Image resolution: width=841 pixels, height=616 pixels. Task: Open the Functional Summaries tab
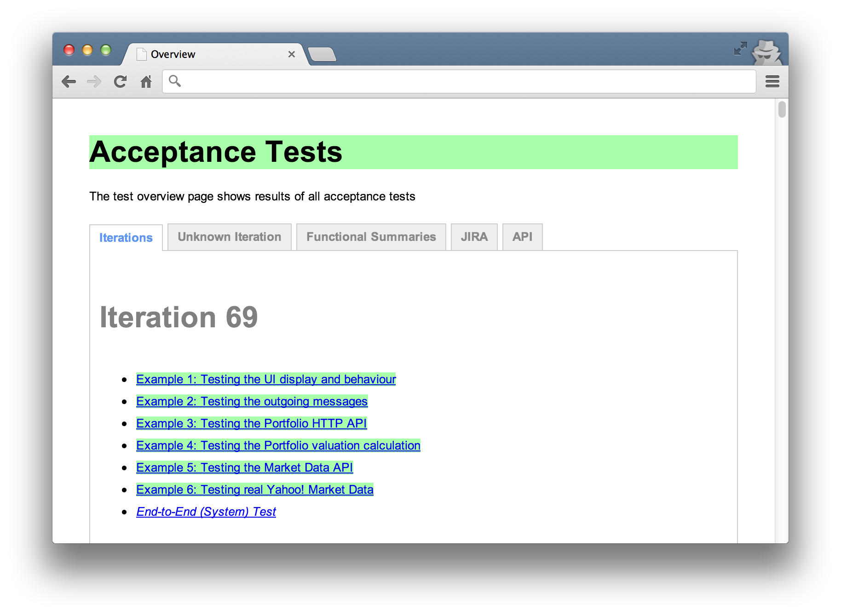coord(371,237)
